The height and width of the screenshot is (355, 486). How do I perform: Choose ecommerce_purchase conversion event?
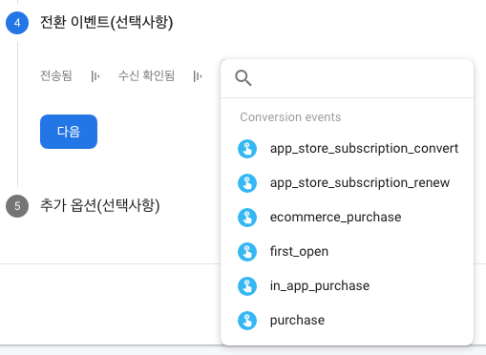click(x=347, y=218)
